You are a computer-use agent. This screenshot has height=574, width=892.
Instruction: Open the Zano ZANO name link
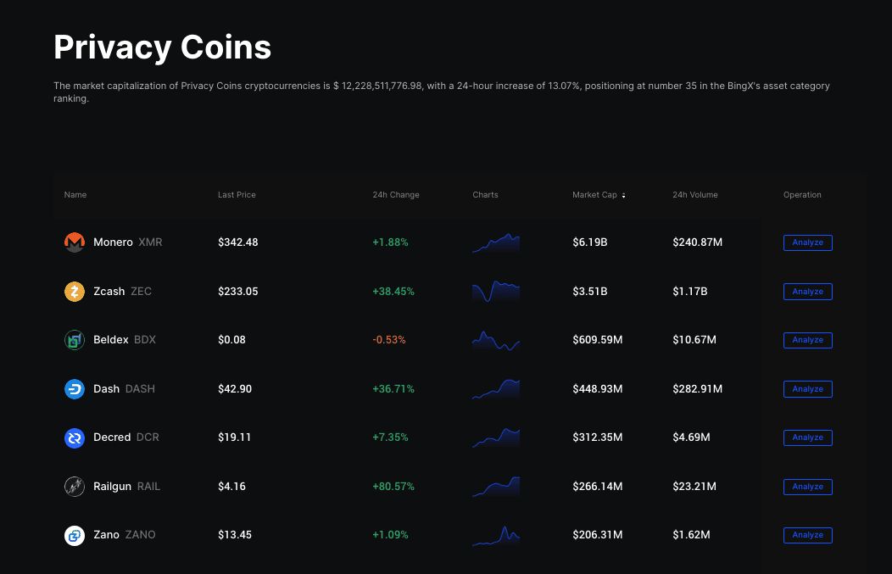[x=124, y=535]
